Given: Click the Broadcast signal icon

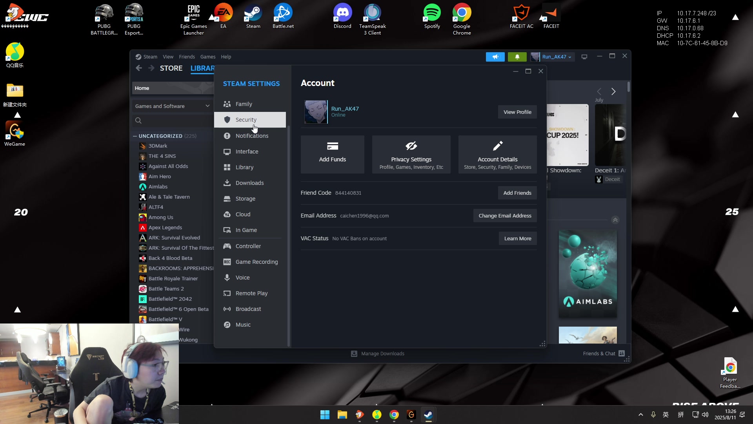Looking at the screenshot, I should [x=227, y=309].
